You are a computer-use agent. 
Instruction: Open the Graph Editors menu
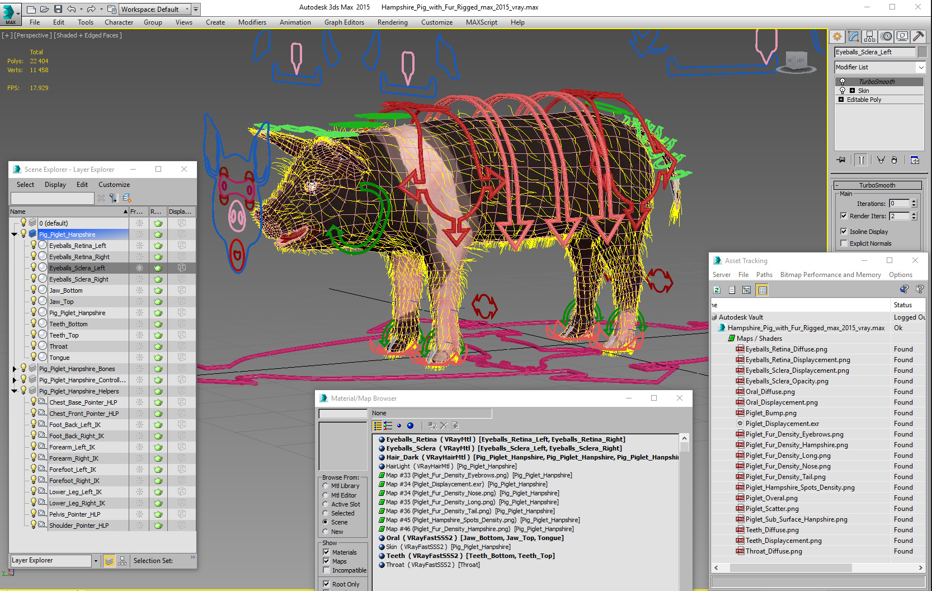click(344, 22)
